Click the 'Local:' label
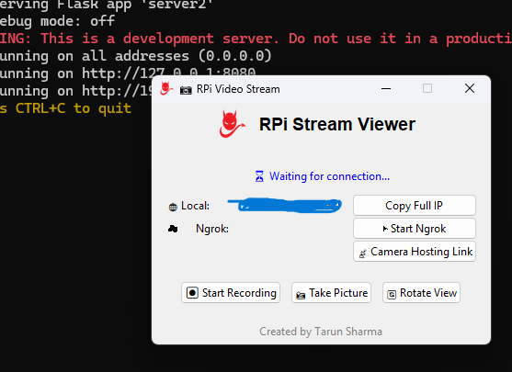Screen dimensions: 512x372 (x=195, y=206)
